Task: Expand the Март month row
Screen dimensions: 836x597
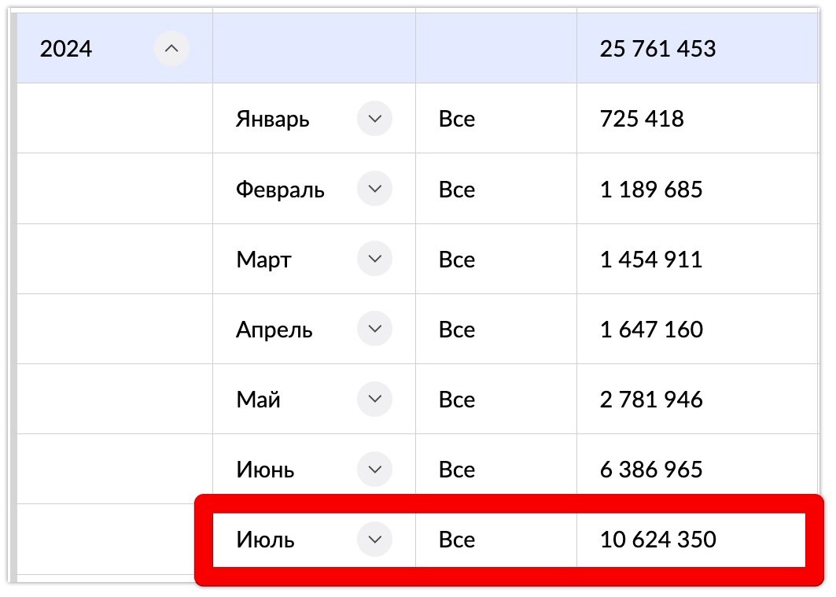Action: pyautogui.click(x=374, y=260)
